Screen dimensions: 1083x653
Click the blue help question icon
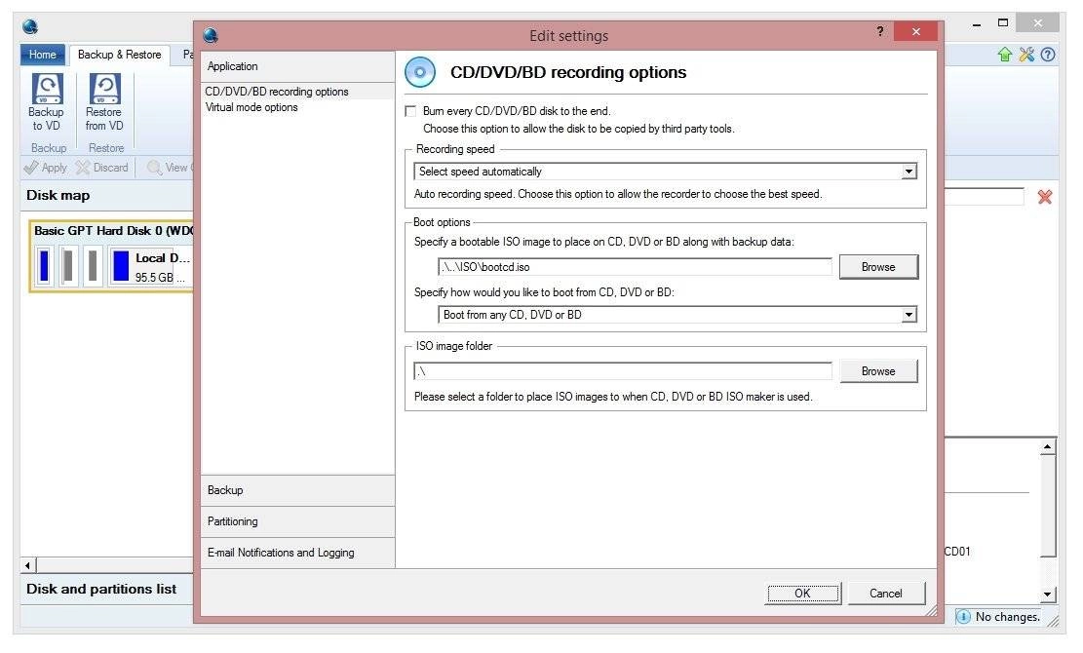pos(1048,55)
